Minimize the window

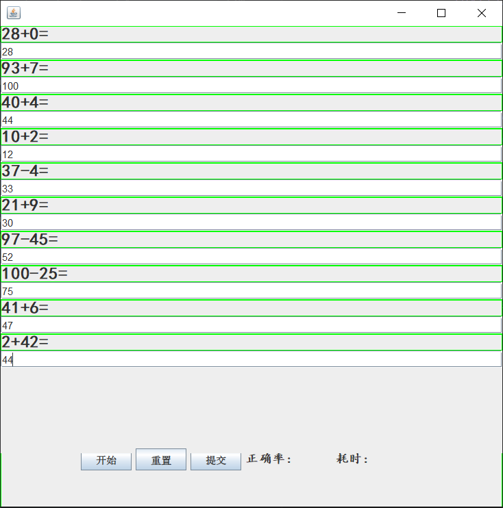pyautogui.click(x=402, y=13)
